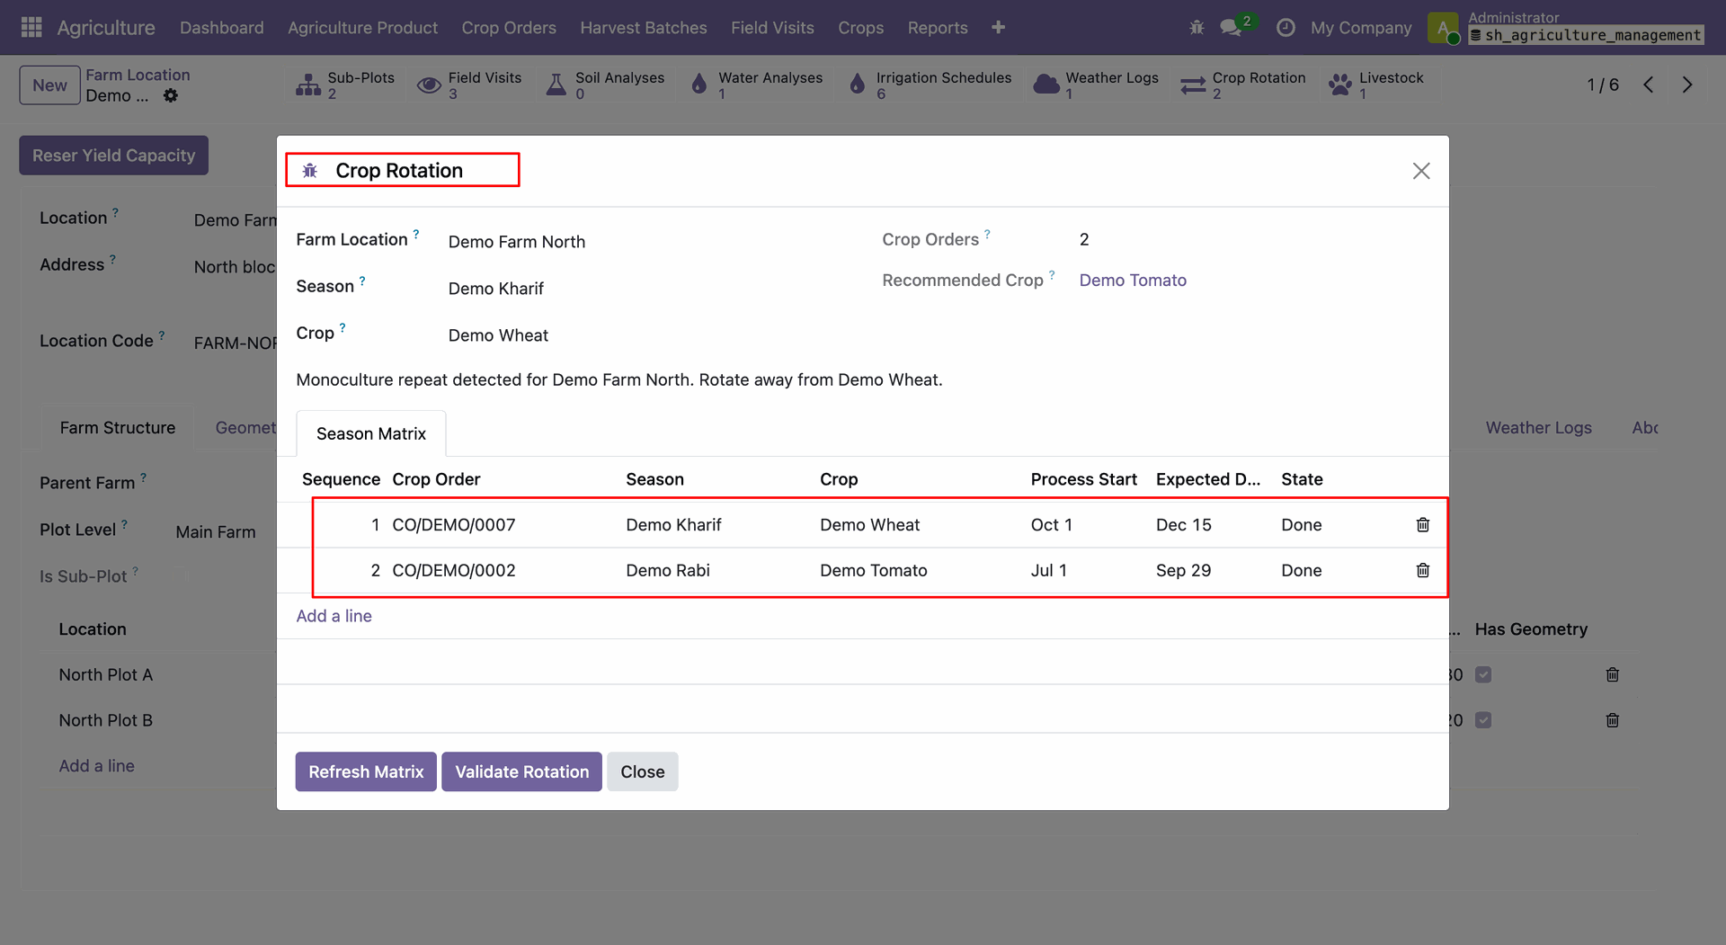Open the apps grid menu icon
This screenshot has height=945, width=1726.
pyautogui.click(x=31, y=28)
